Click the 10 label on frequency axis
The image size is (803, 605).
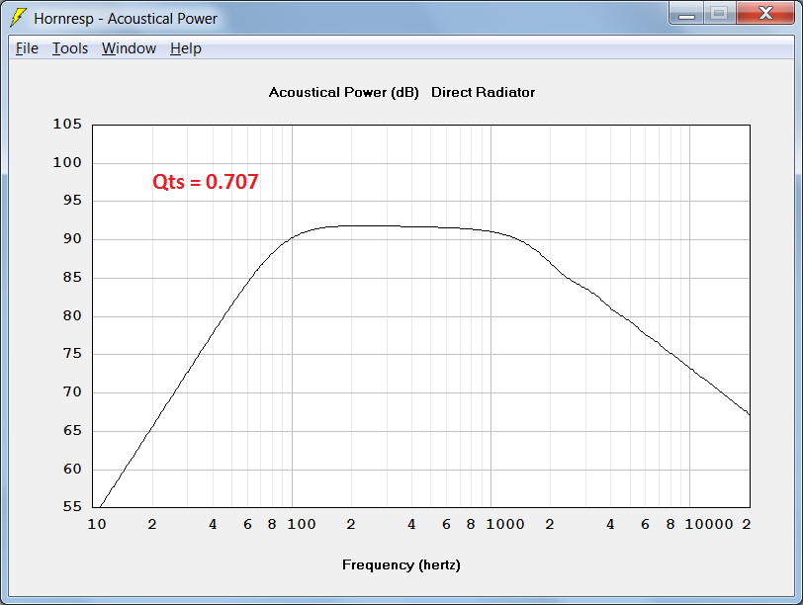pos(97,524)
